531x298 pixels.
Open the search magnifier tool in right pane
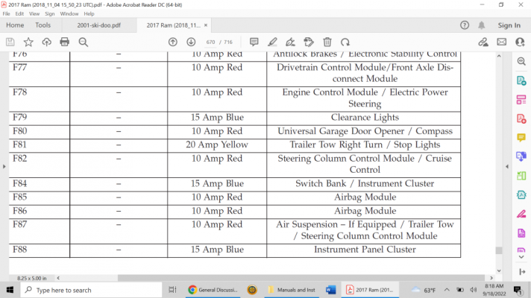coord(521,61)
